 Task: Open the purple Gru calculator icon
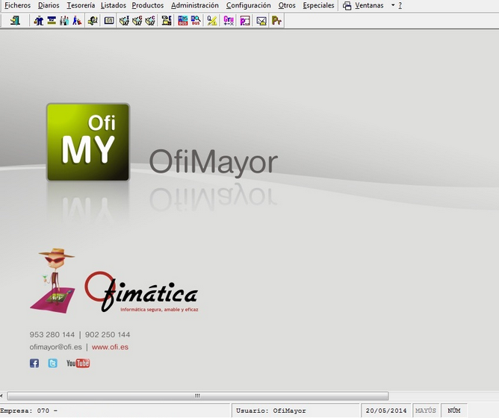pos(229,21)
